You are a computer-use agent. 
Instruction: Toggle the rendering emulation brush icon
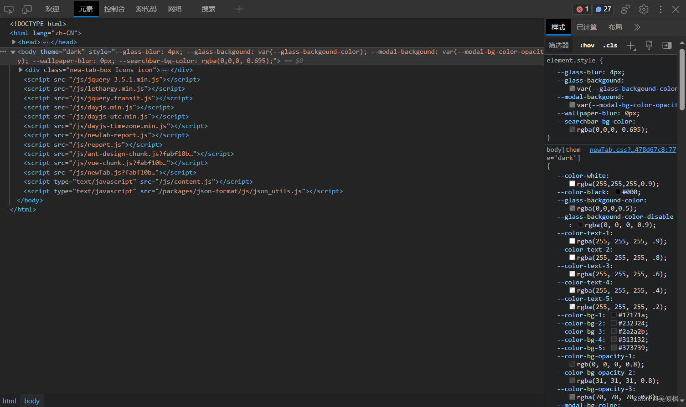coord(649,45)
